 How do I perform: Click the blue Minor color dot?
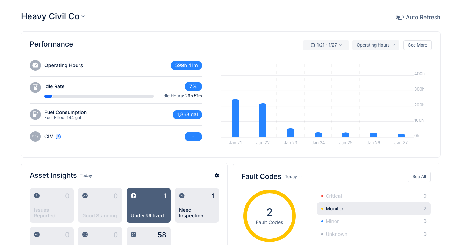point(322,221)
